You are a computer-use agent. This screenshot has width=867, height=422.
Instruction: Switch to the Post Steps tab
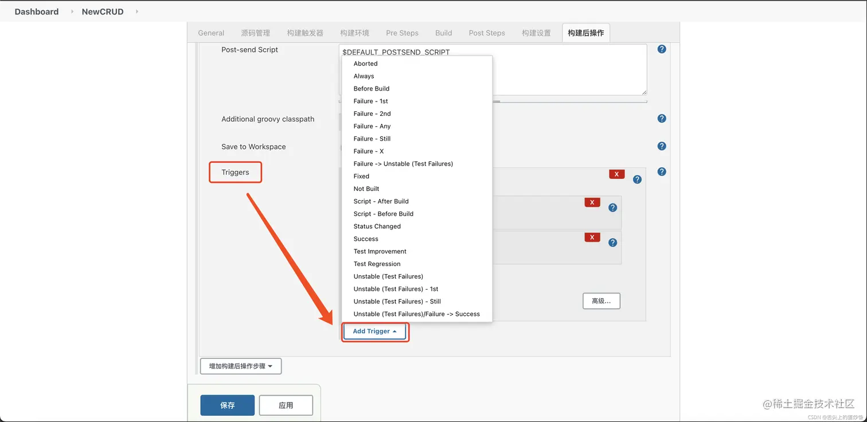pyautogui.click(x=487, y=33)
